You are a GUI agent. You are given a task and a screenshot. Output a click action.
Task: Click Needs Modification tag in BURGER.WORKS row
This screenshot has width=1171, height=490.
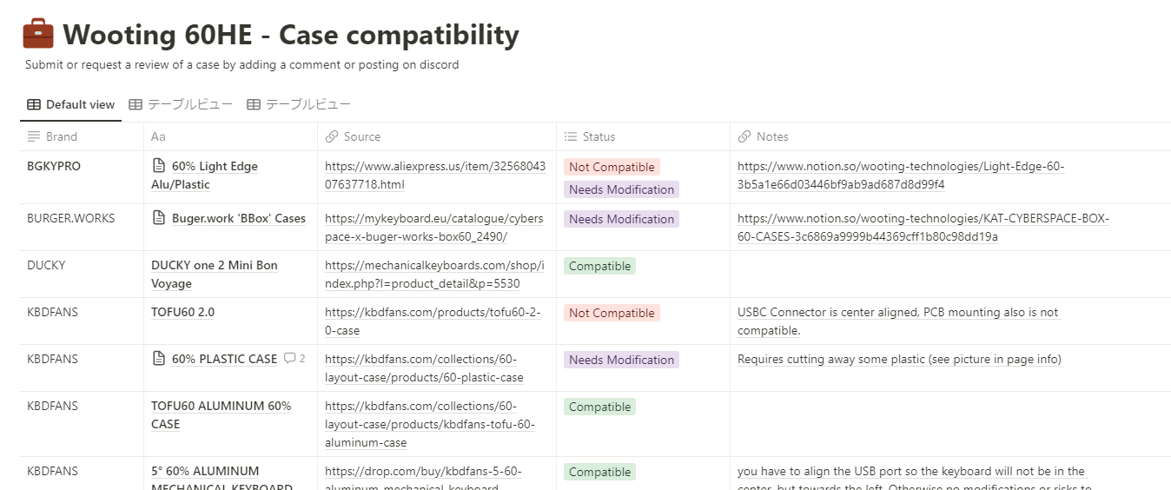pyautogui.click(x=621, y=219)
